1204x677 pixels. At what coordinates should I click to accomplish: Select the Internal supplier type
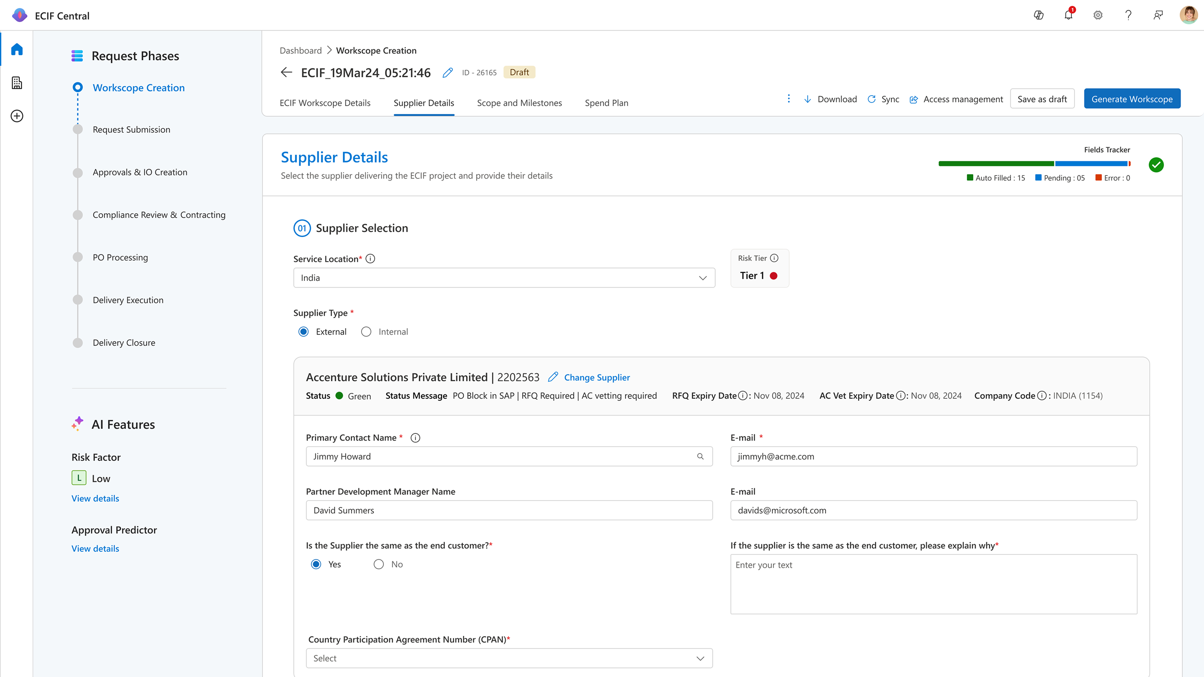tap(366, 332)
